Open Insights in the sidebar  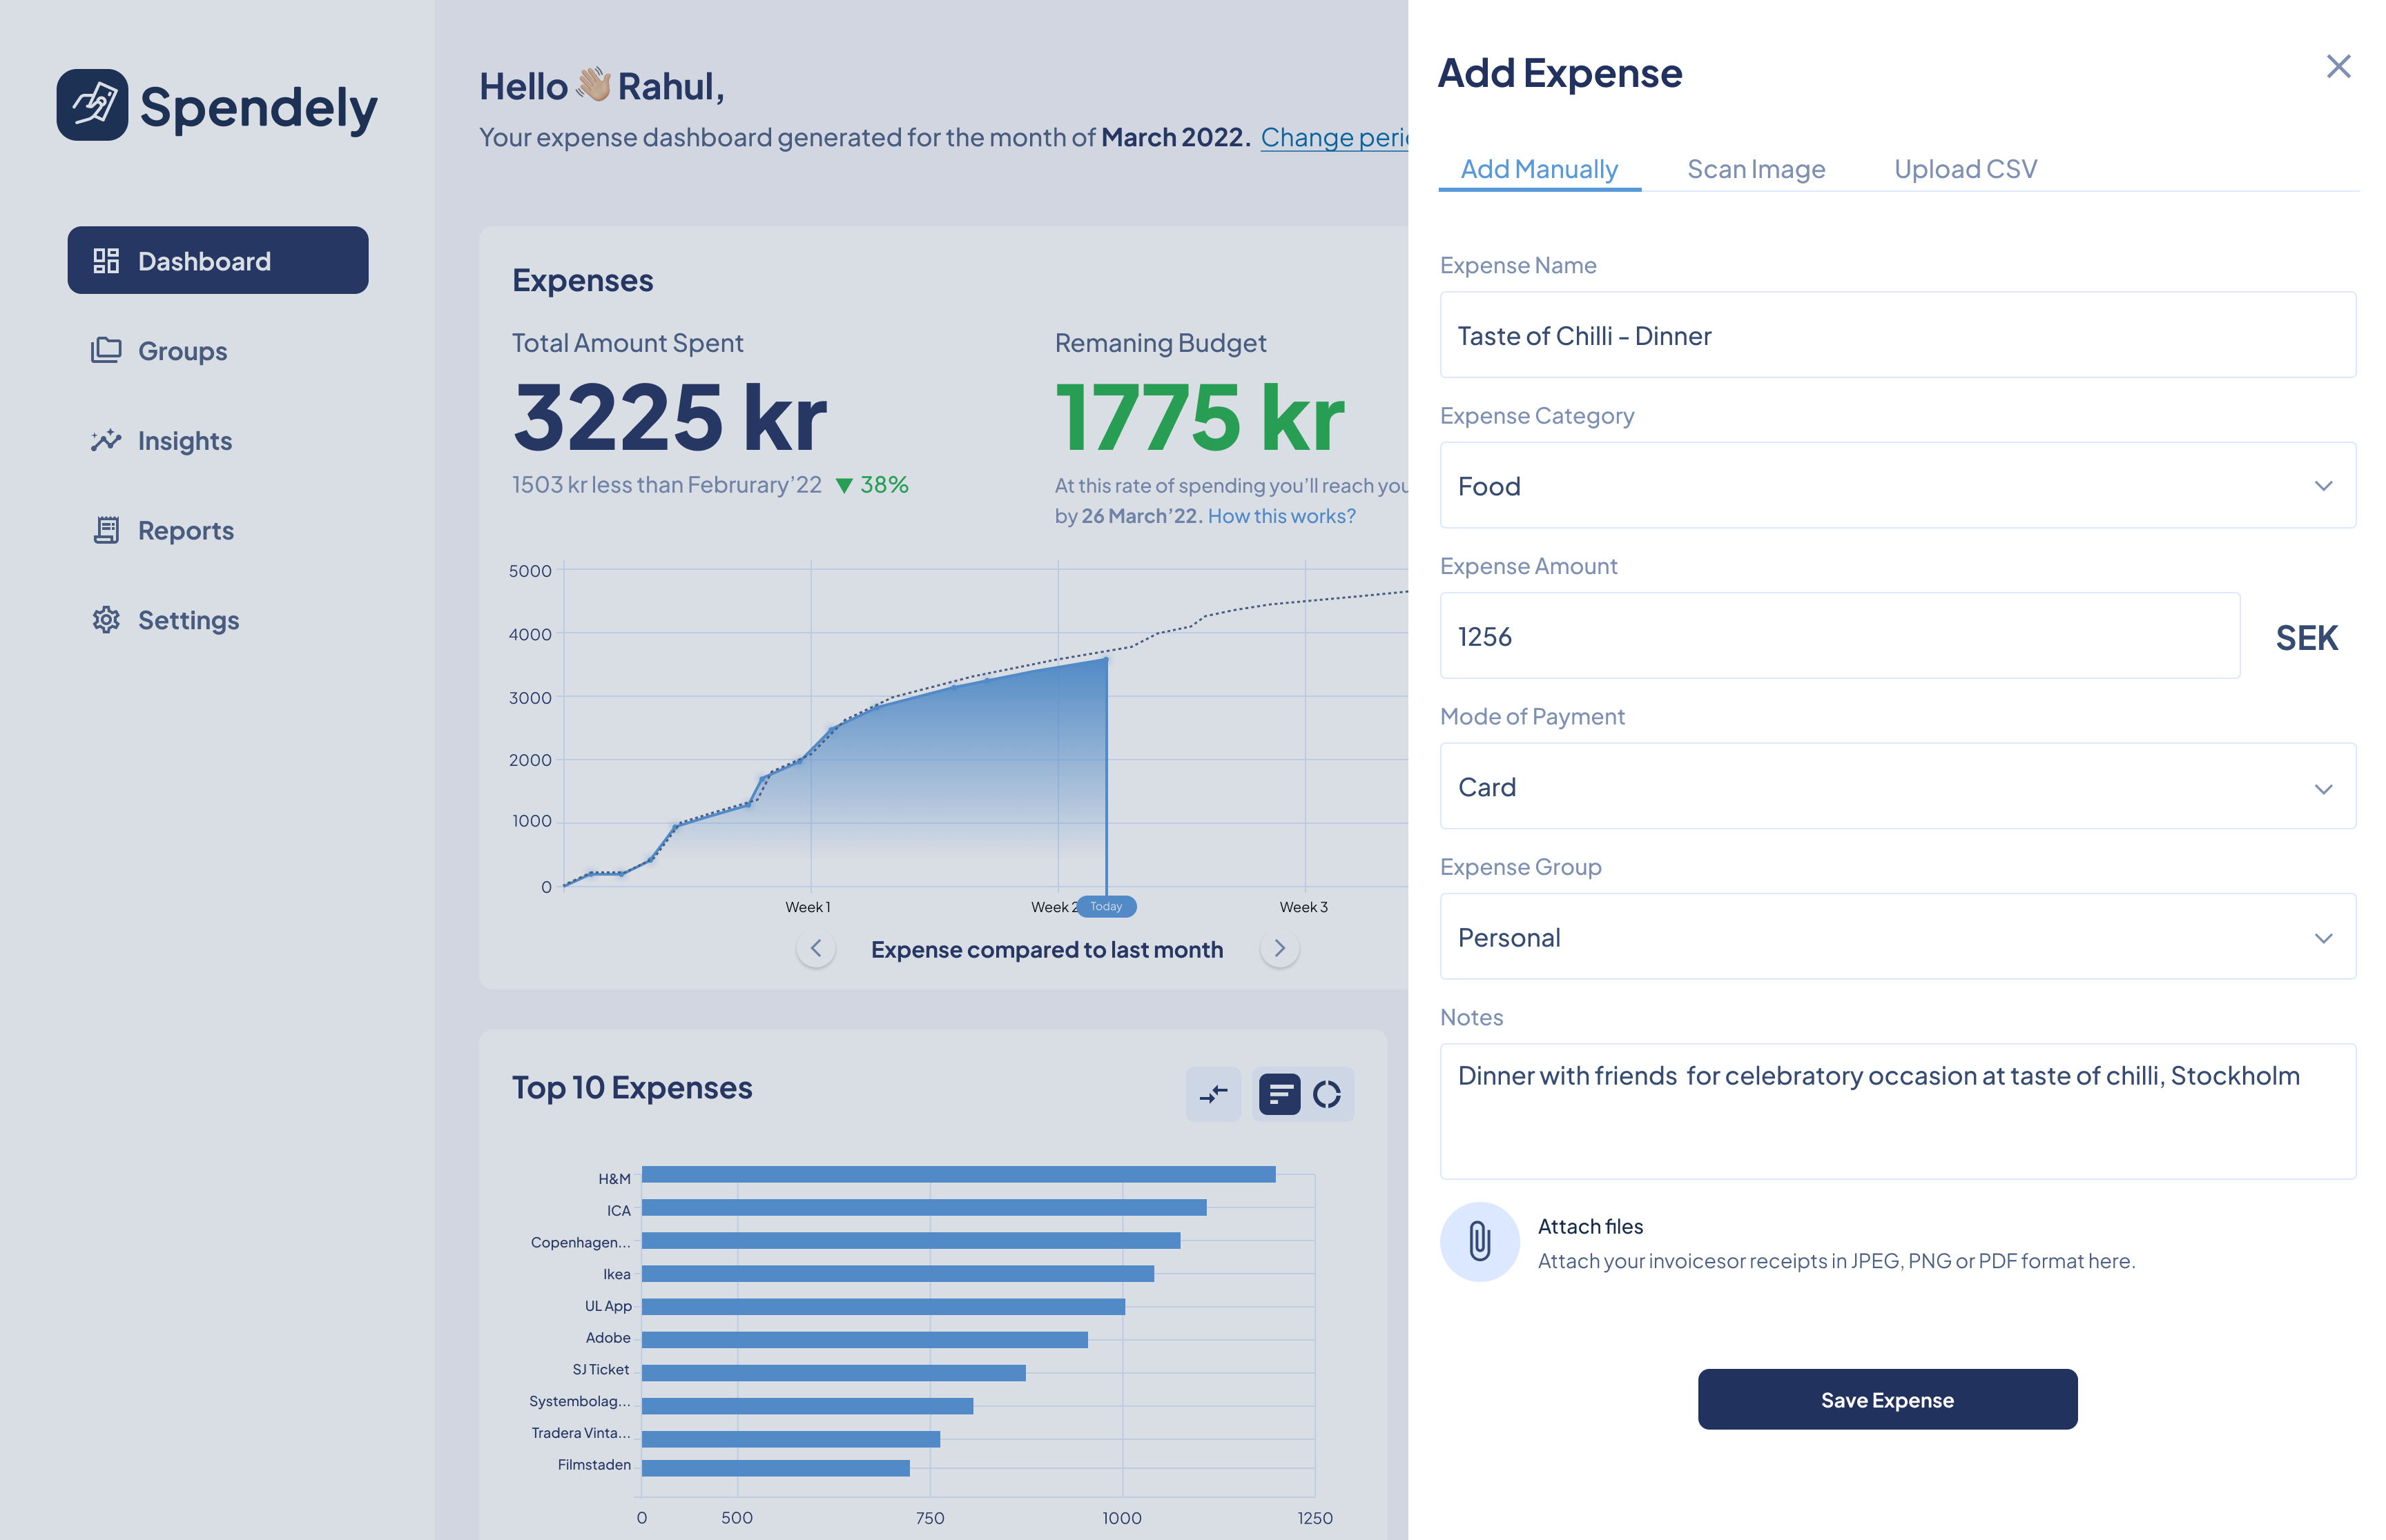[x=218, y=440]
